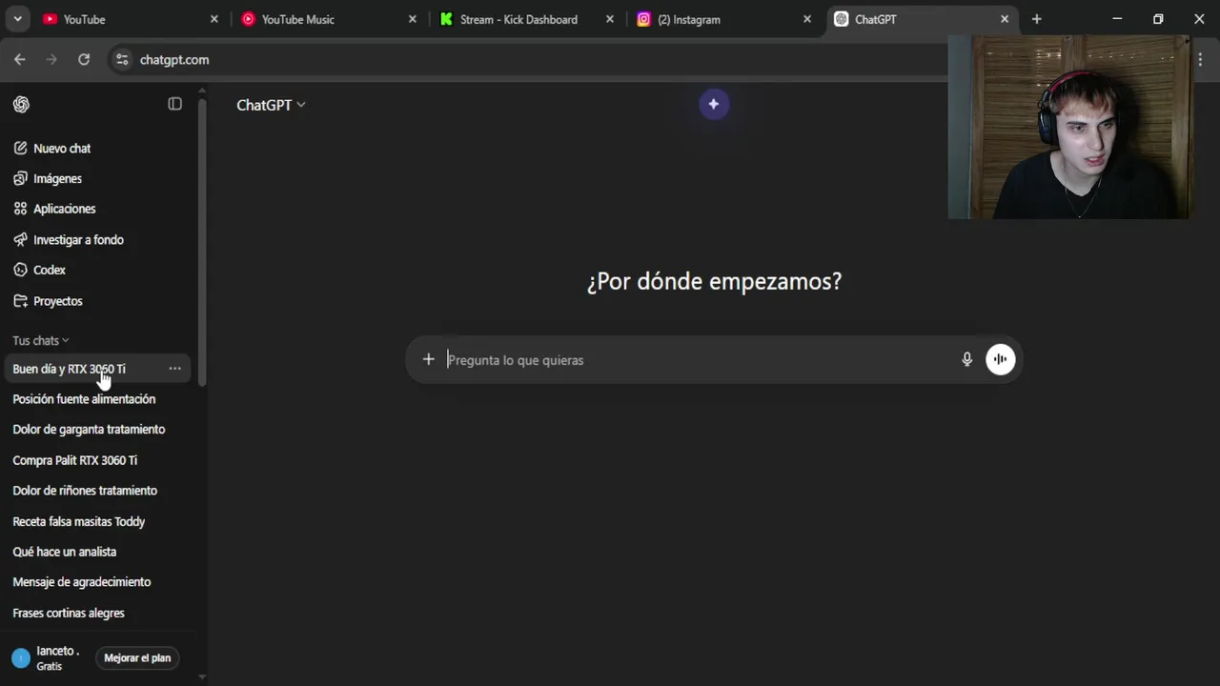View site information icon in address bar
1220x686 pixels.
(121, 59)
